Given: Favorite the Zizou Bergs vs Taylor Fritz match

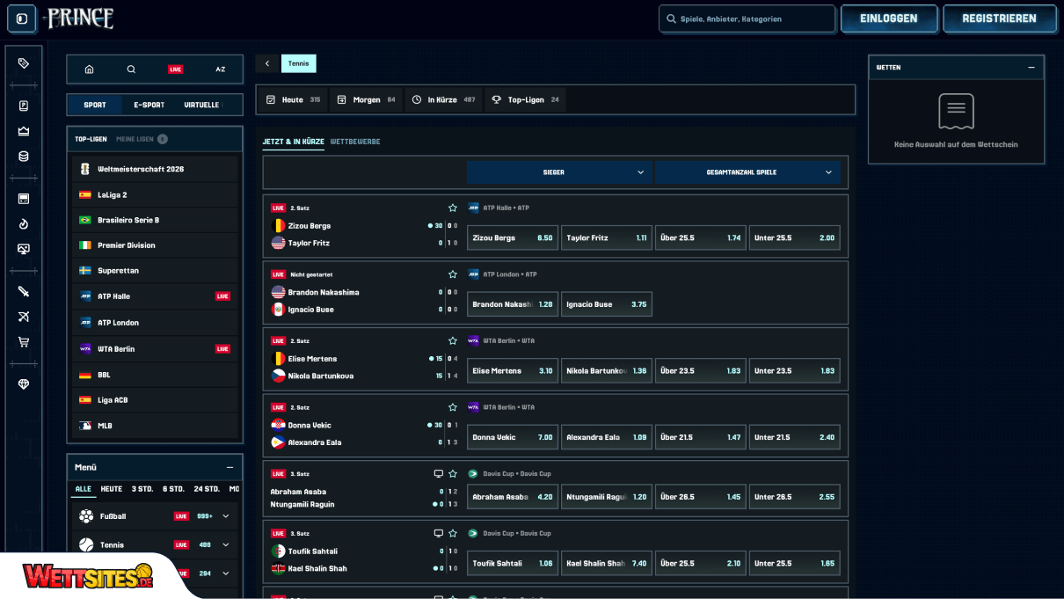Looking at the screenshot, I should tap(453, 208).
